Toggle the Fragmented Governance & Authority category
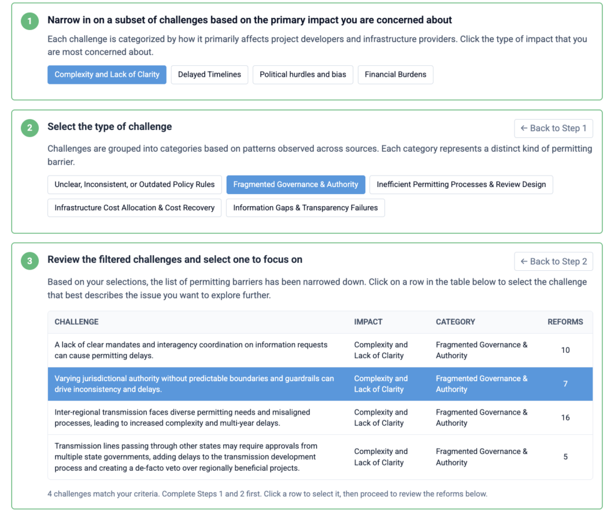 pos(296,185)
